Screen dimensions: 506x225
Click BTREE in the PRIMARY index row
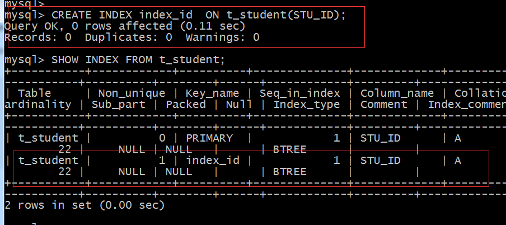289,149
